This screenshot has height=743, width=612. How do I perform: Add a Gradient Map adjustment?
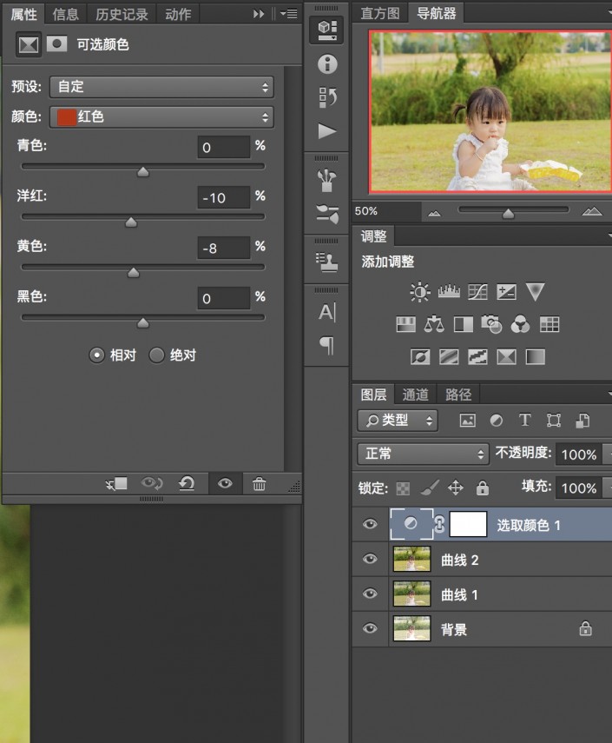click(x=536, y=357)
